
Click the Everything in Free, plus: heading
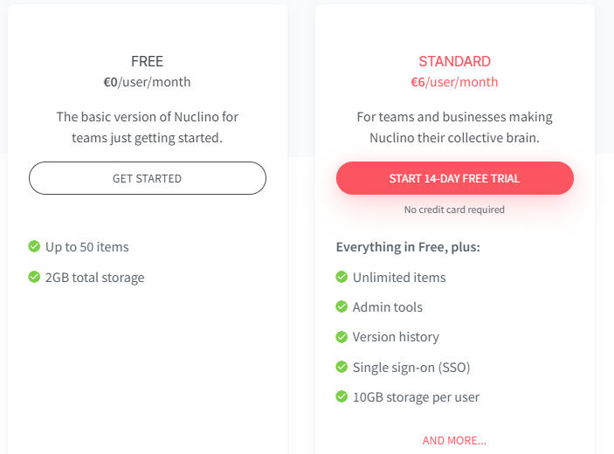point(408,247)
